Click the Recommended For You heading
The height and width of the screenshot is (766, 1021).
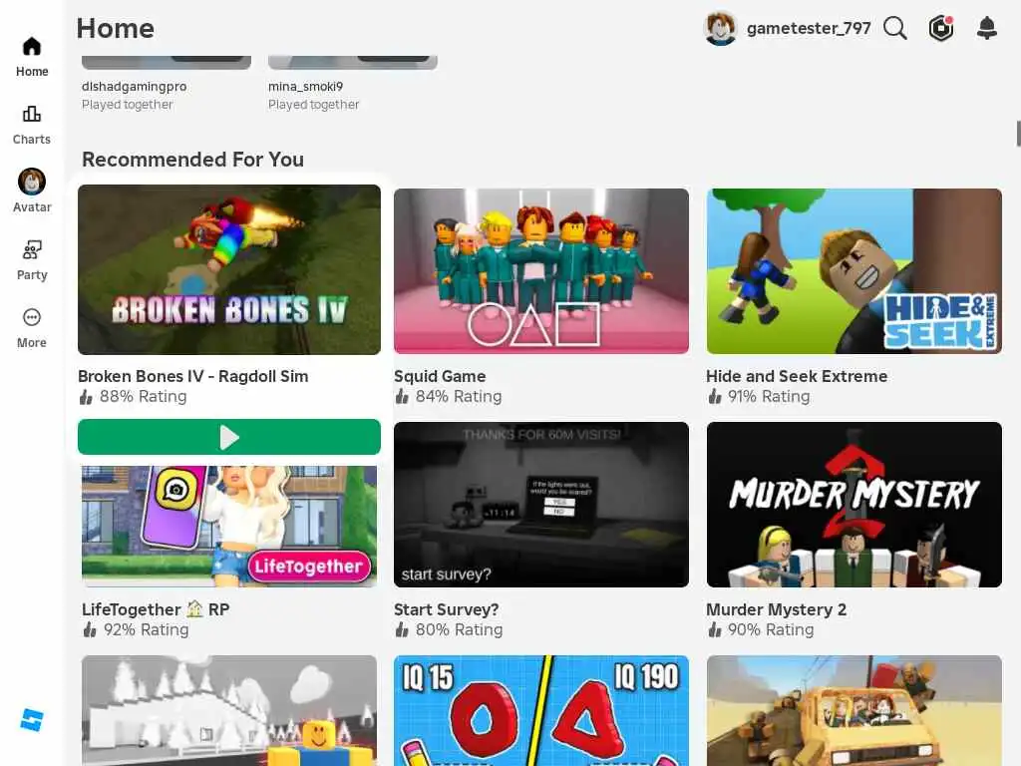pyautogui.click(x=192, y=159)
